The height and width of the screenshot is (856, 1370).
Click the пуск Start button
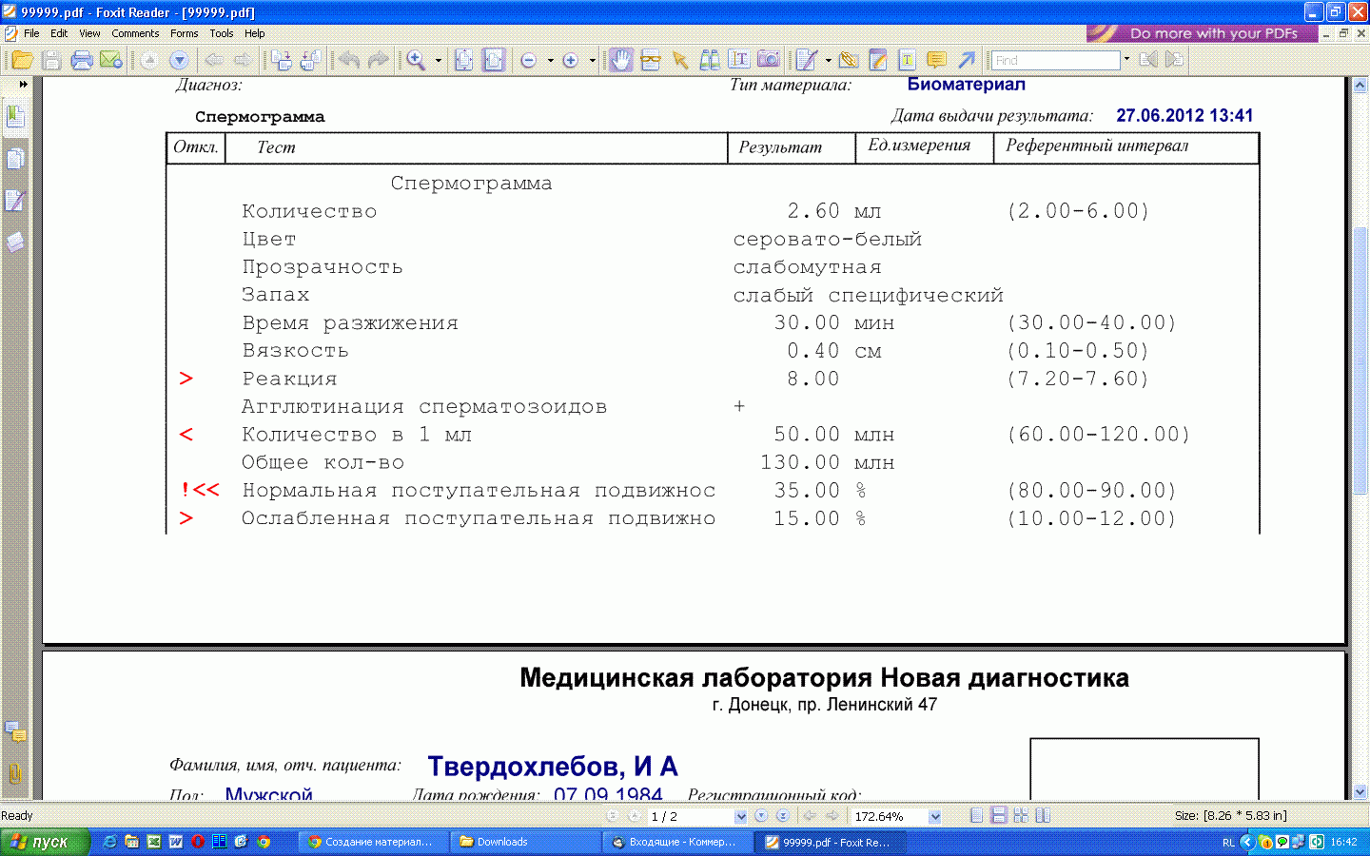(43, 842)
